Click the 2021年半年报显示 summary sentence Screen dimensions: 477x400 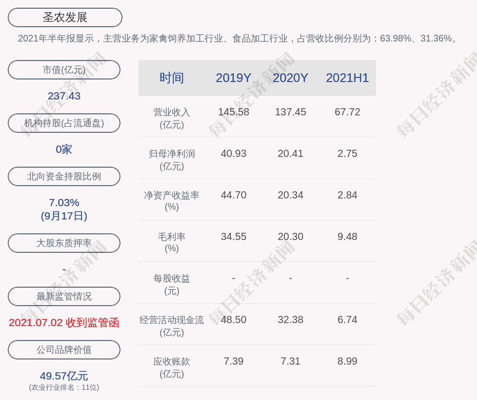238,38
